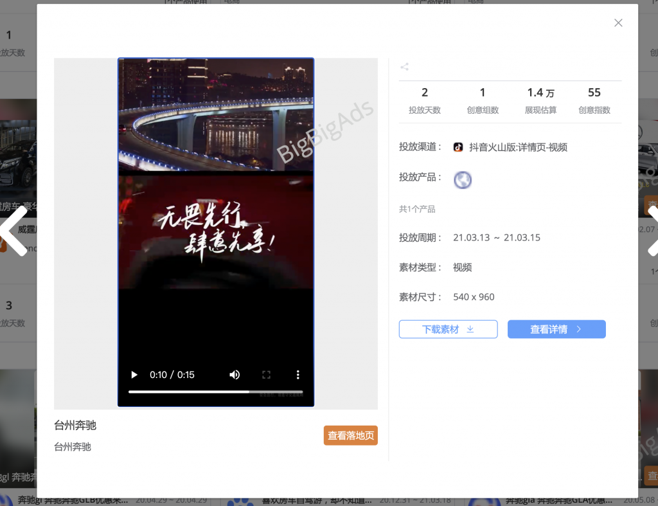Click the 素材类型 value 视频
Screen dimensions: 658x506
tap(463, 267)
